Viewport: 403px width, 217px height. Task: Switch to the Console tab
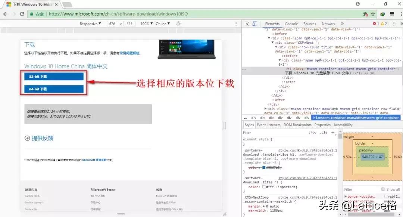click(291, 23)
